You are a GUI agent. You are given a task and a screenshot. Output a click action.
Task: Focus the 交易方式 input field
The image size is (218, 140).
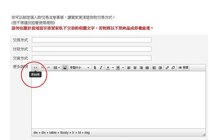tap(92, 40)
